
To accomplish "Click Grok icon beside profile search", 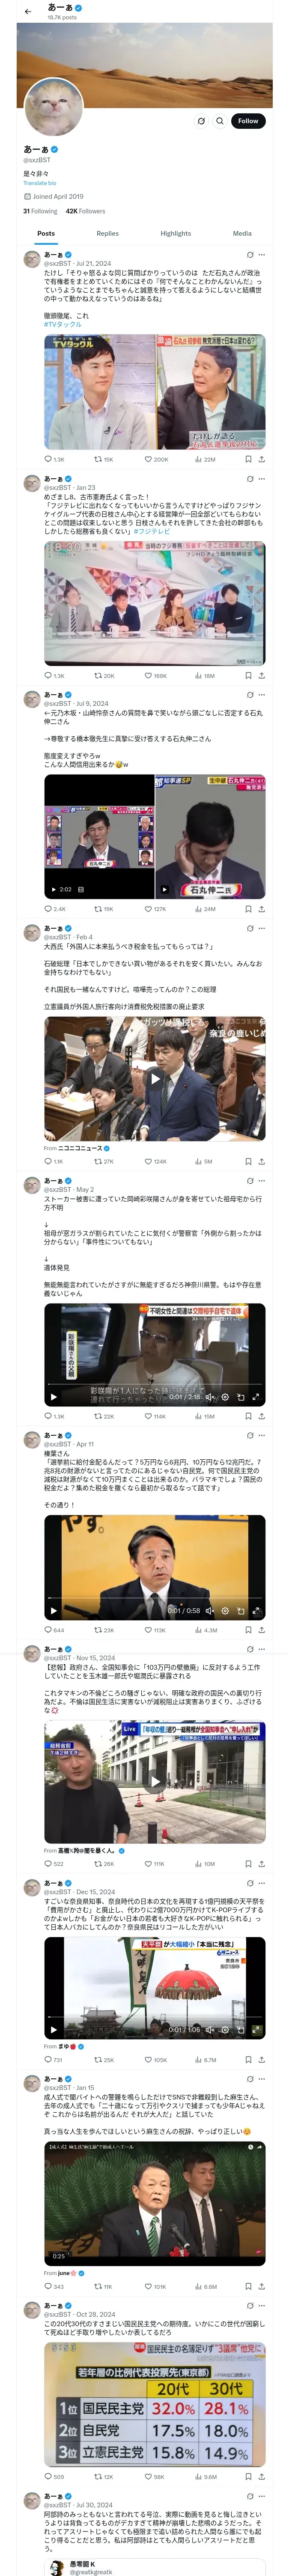I will [x=201, y=121].
